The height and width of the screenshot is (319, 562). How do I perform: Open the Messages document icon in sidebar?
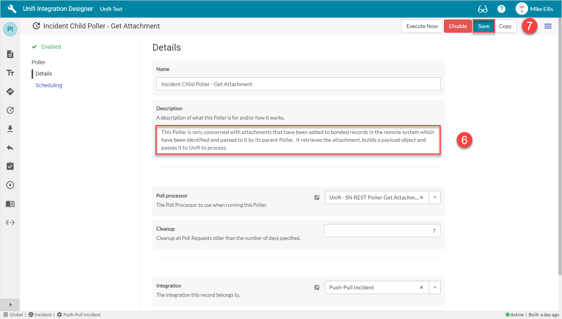tap(10, 54)
